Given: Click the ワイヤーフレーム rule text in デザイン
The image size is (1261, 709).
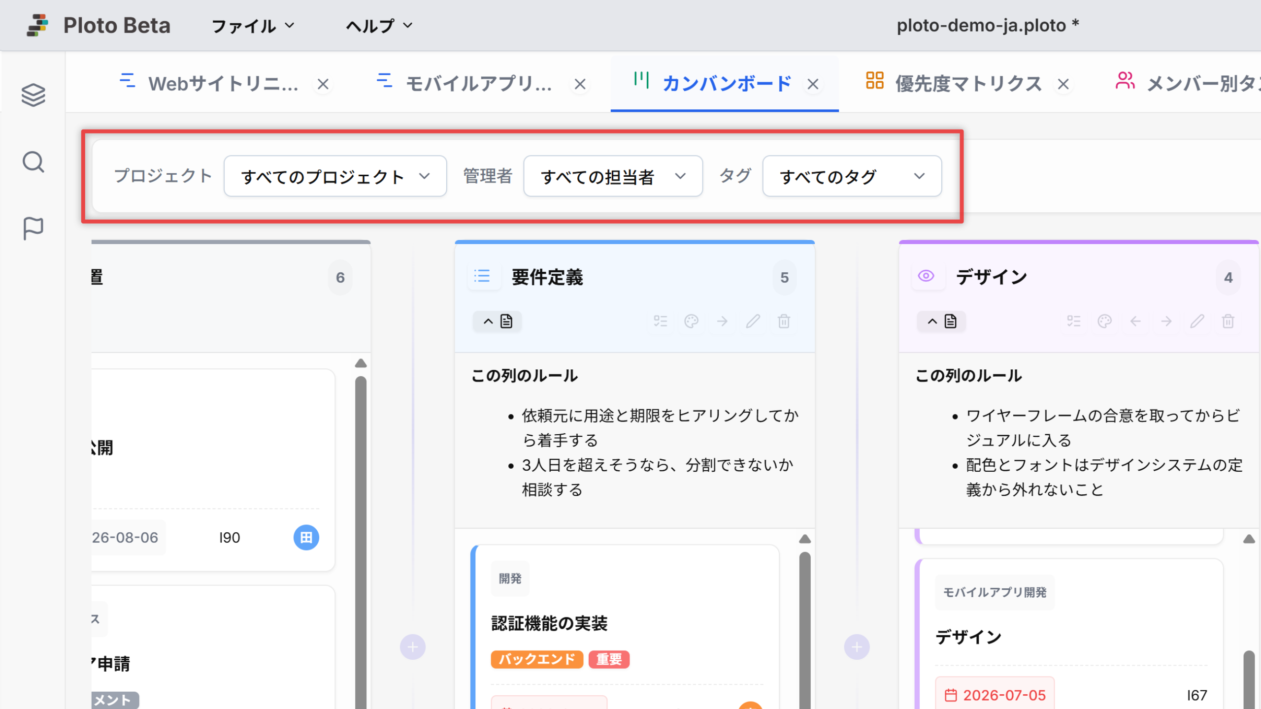Looking at the screenshot, I should point(1103,428).
